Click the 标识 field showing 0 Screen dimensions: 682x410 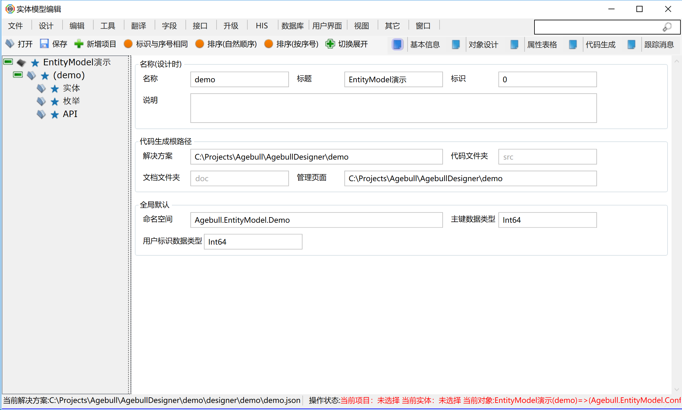click(548, 79)
